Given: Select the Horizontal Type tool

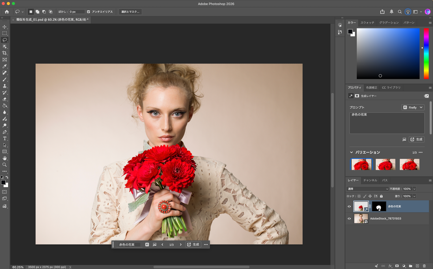Looking at the screenshot, I should pyautogui.click(x=5, y=139).
